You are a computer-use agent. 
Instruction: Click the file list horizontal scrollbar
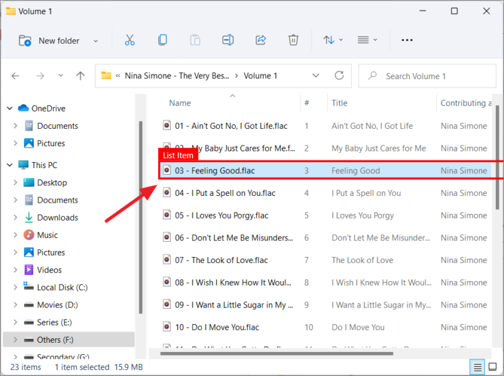click(x=276, y=354)
